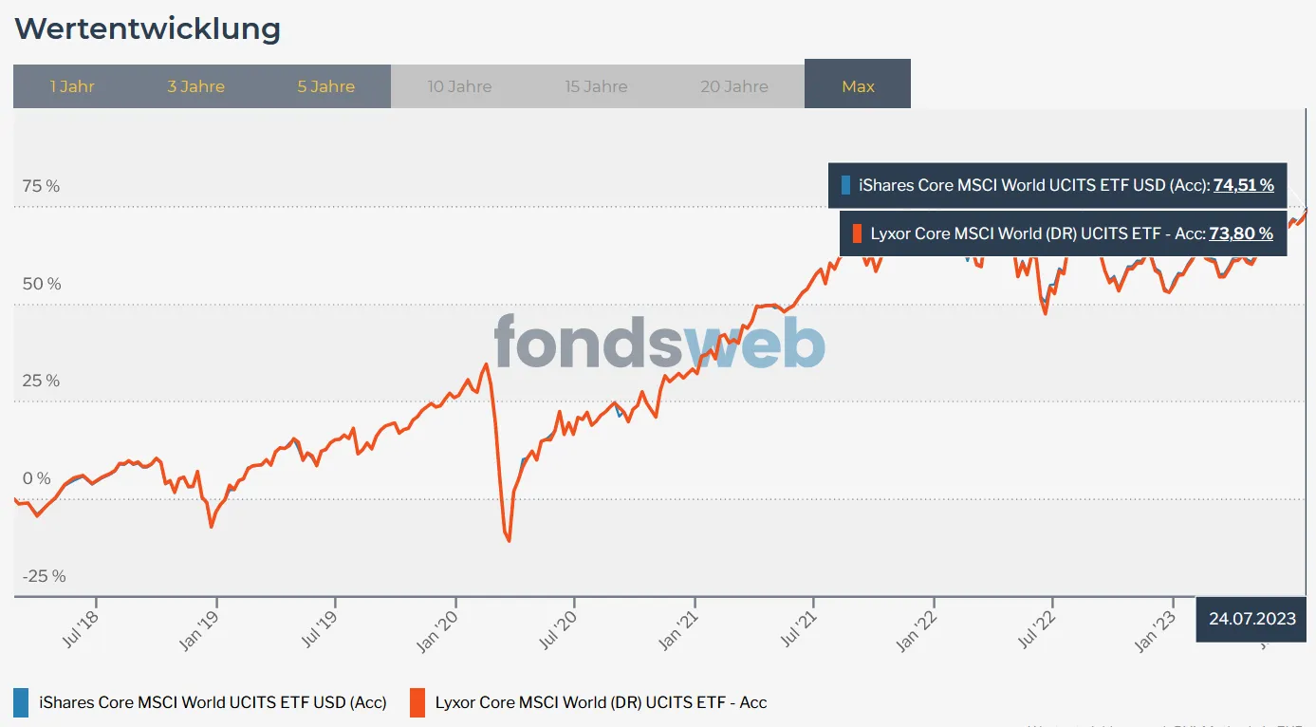
Task: Click the 24.07.2023 date label
Action: [x=1252, y=619]
